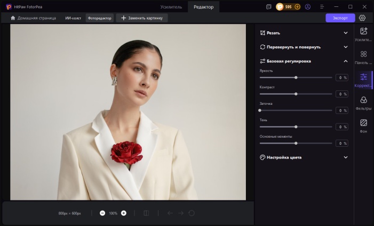Click the settings gear icon
This screenshot has width=374, height=226.
[362, 18]
